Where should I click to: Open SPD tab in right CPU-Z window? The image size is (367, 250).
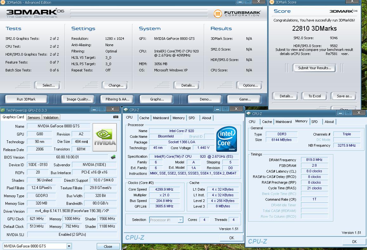(x=315, y=122)
